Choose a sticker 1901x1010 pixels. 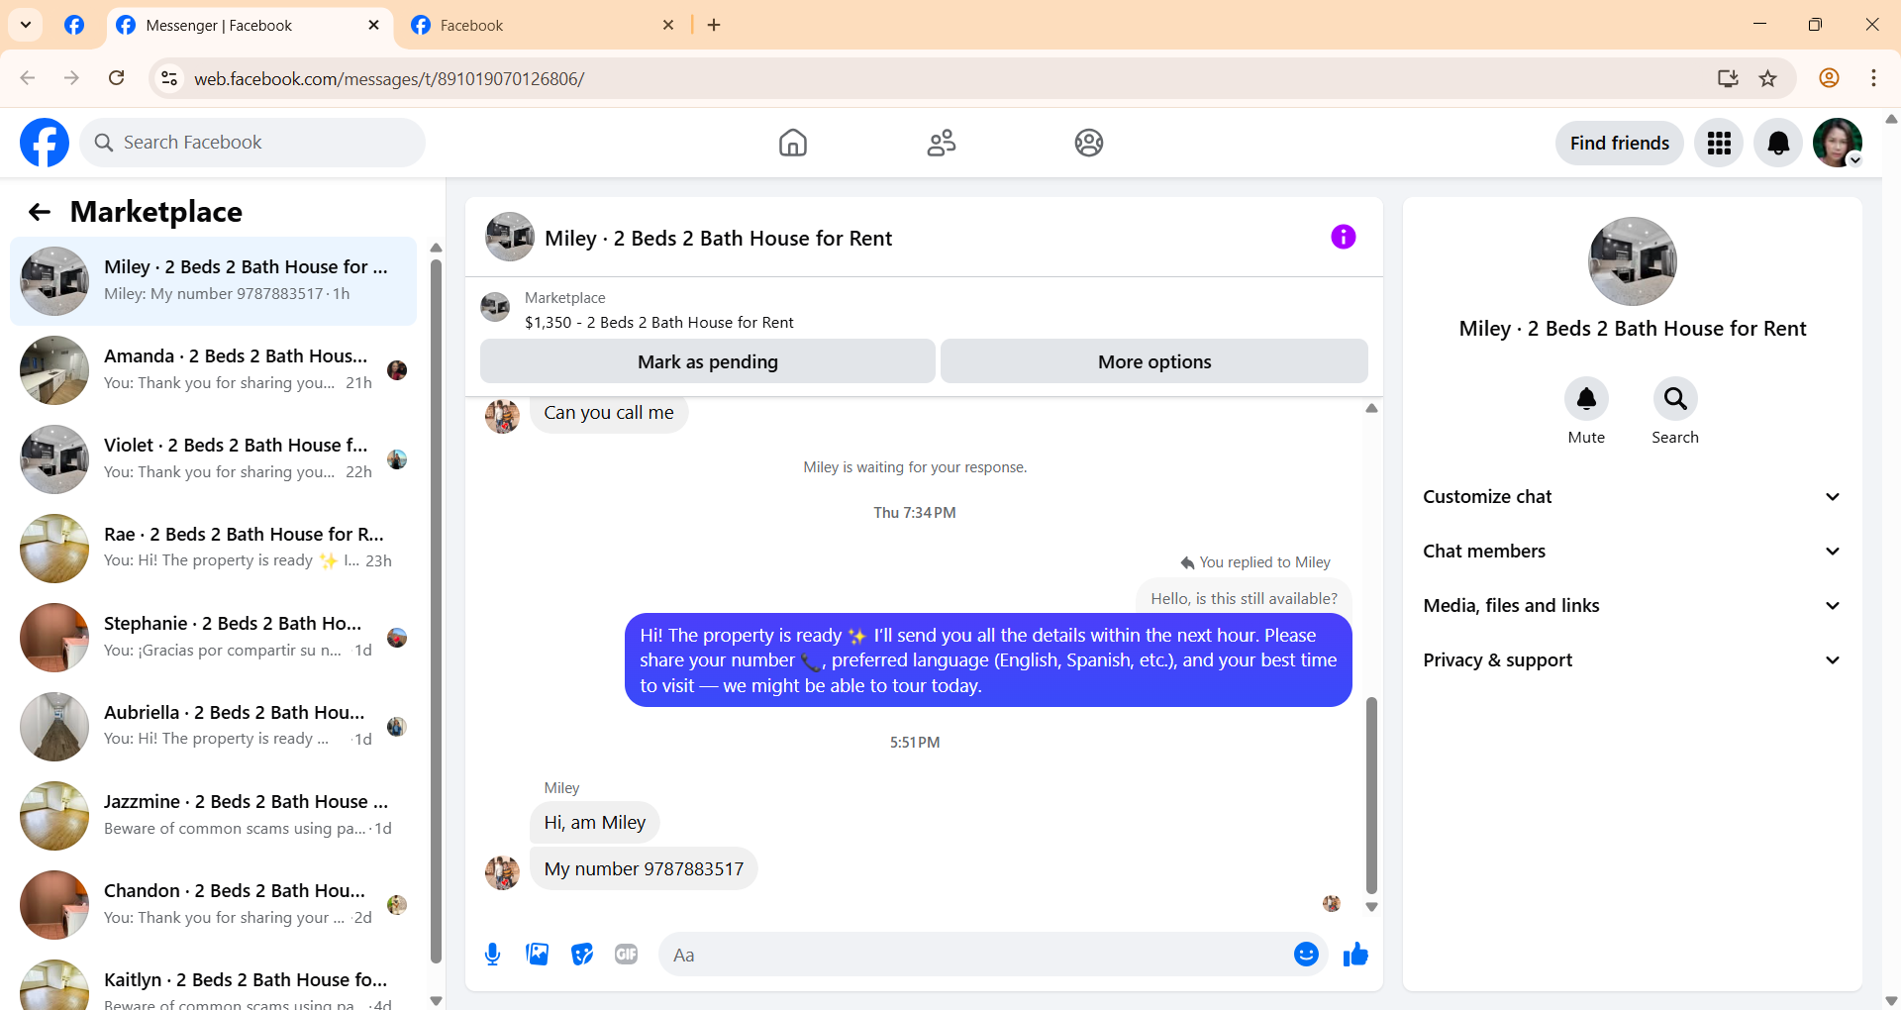point(582,955)
